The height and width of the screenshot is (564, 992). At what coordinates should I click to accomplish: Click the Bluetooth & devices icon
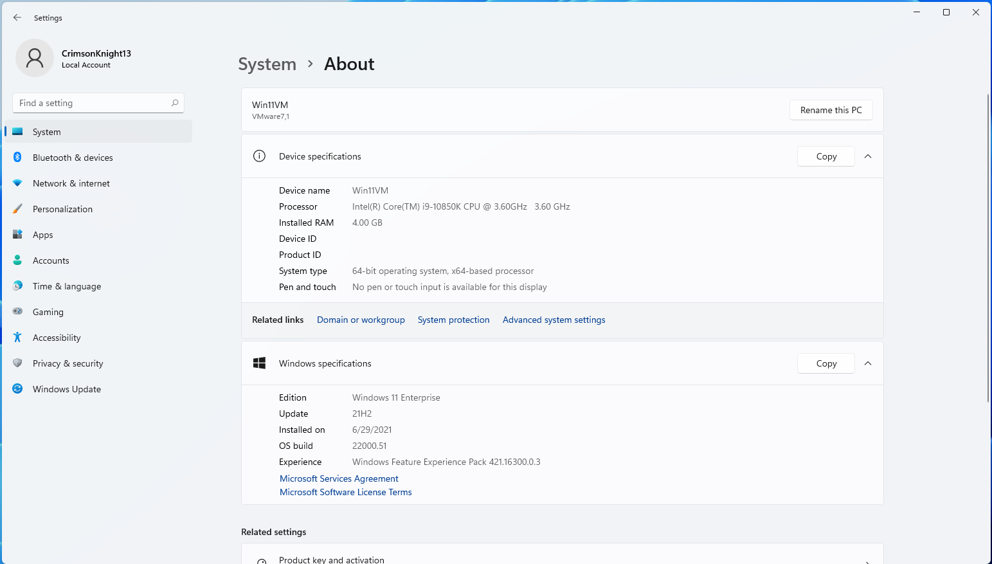pos(18,158)
